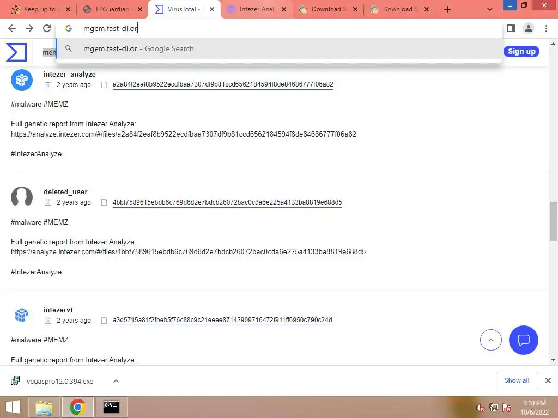Click the #IntezerAnalyze tag under deleted_user
This screenshot has height=418, width=558.
click(x=37, y=272)
